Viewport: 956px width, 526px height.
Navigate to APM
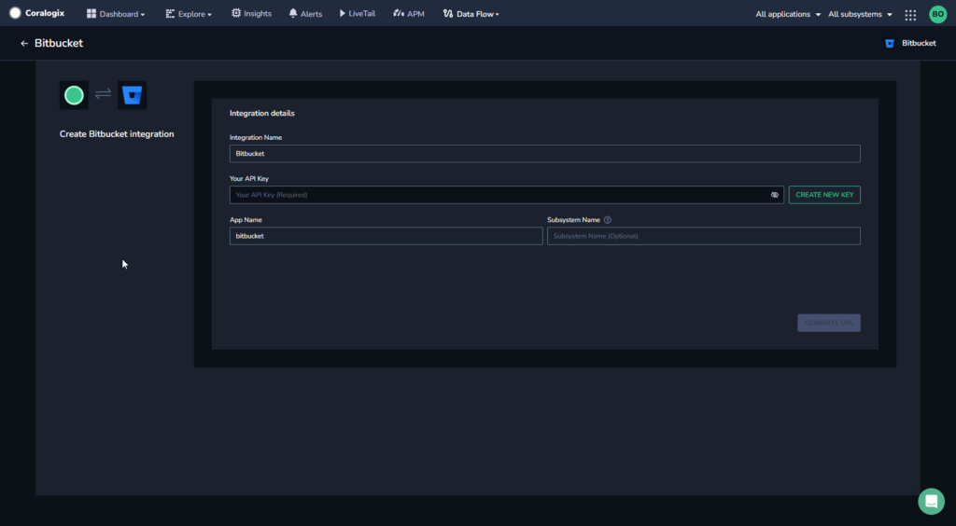[x=409, y=13]
